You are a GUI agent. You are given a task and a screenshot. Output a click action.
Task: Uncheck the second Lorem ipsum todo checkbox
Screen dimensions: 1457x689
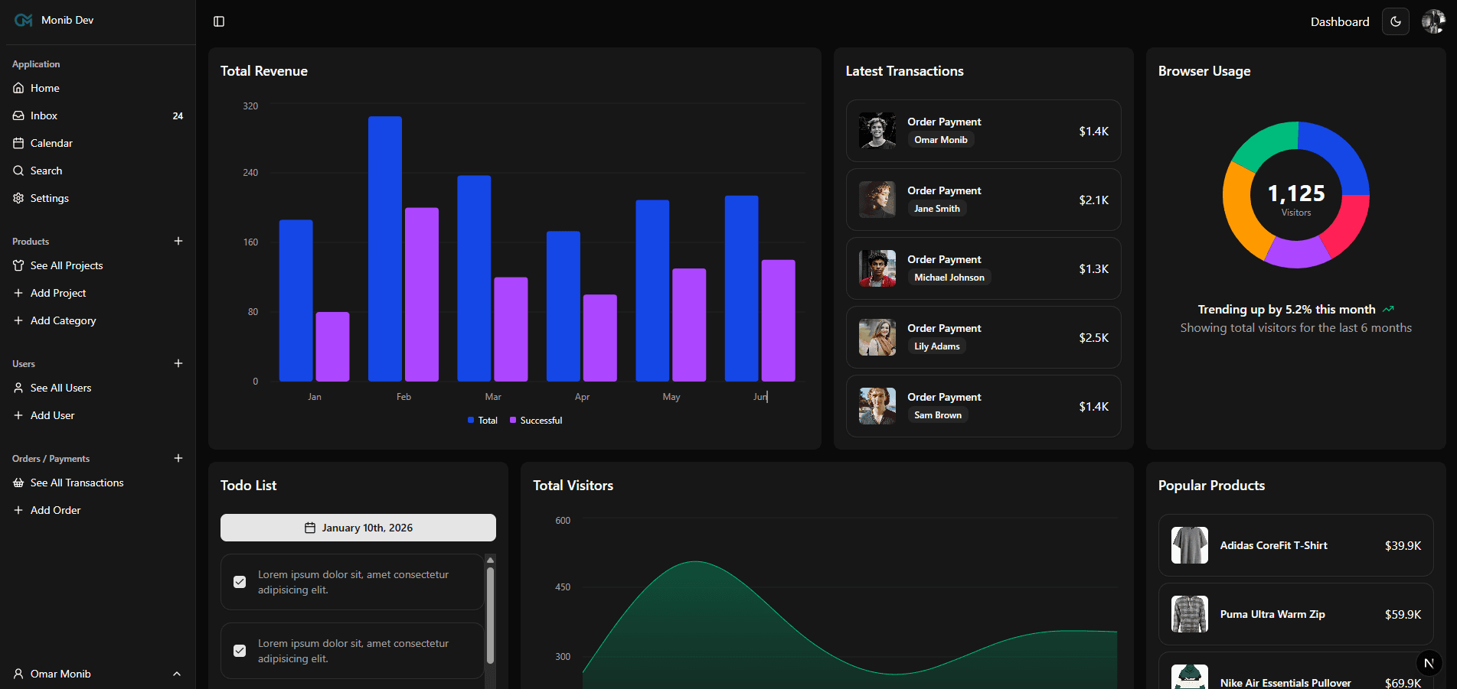[240, 651]
